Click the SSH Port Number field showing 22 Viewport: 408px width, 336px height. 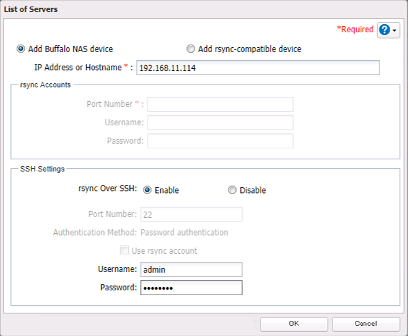pyautogui.click(x=191, y=215)
